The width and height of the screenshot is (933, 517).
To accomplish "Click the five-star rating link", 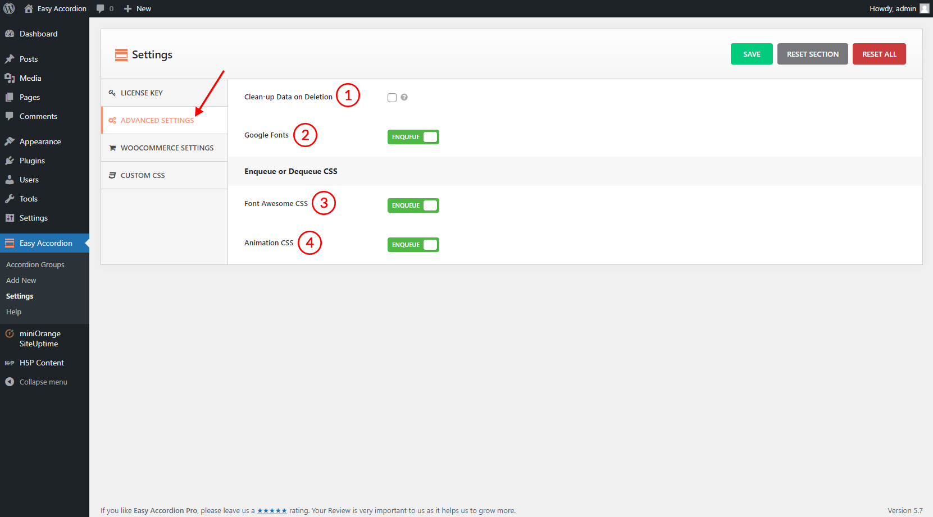I will 272,510.
